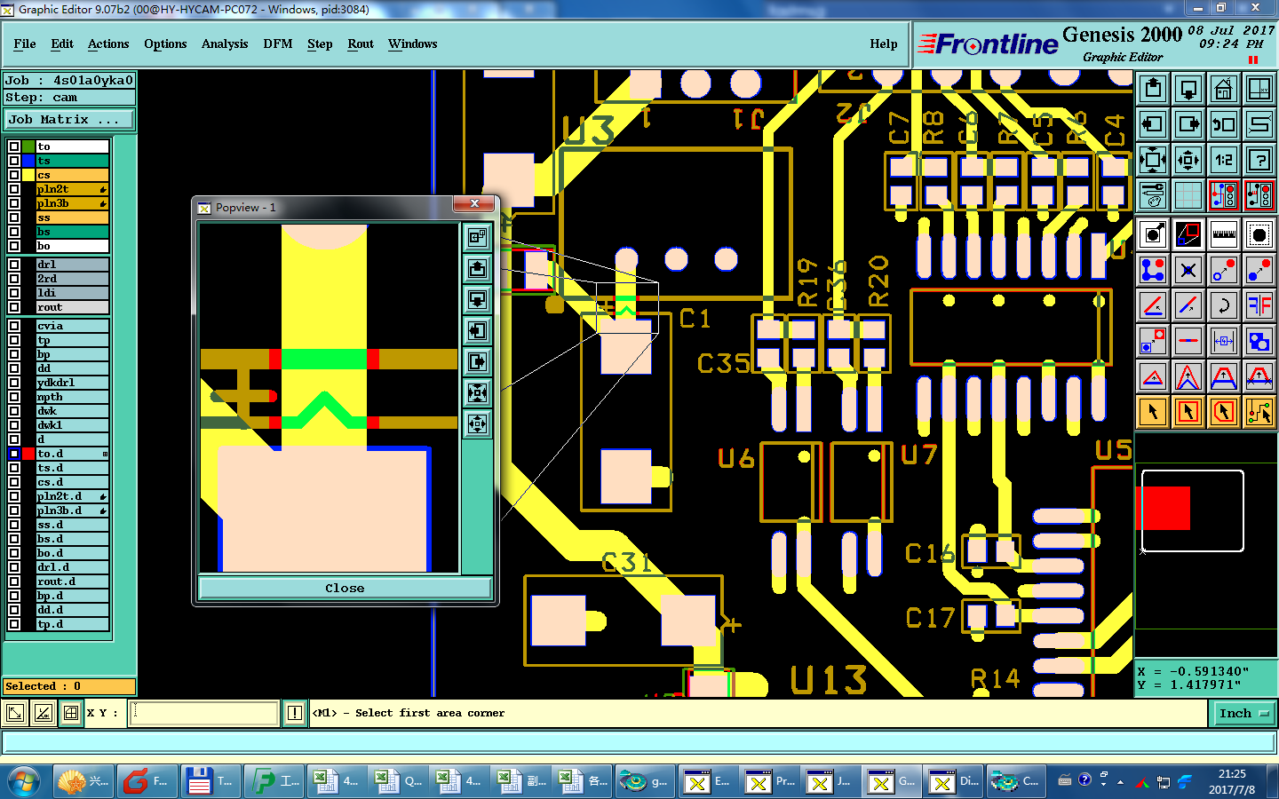Click the Home view icon

(x=1224, y=89)
